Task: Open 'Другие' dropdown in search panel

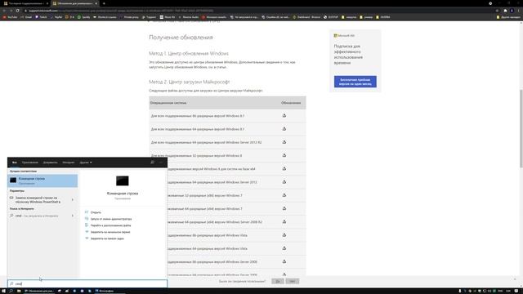Action: (x=86, y=163)
